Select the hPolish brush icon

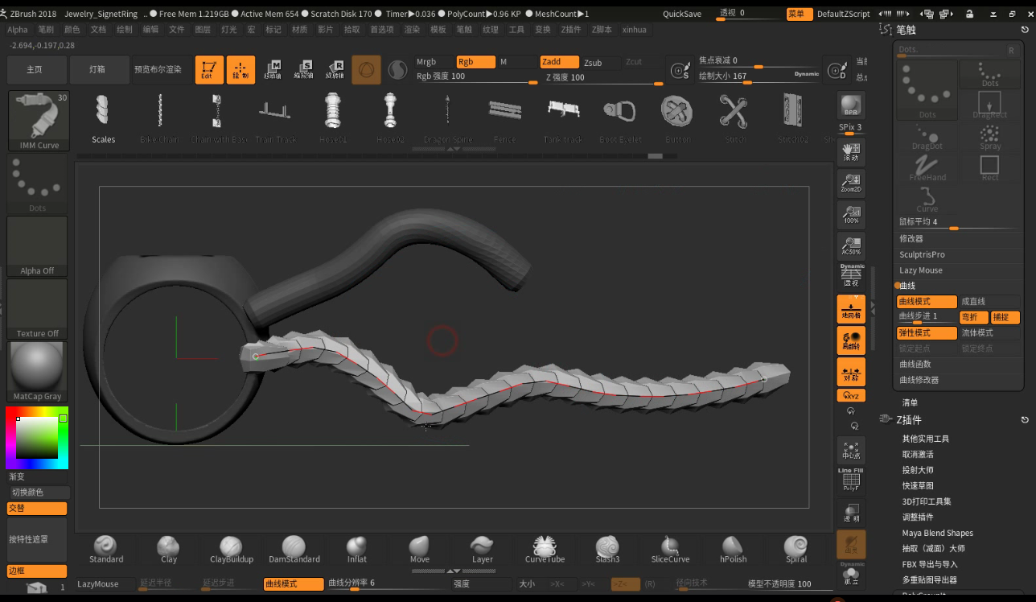[733, 549]
